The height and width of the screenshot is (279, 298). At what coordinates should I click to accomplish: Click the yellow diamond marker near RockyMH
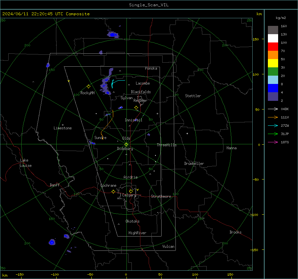click(88, 87)
